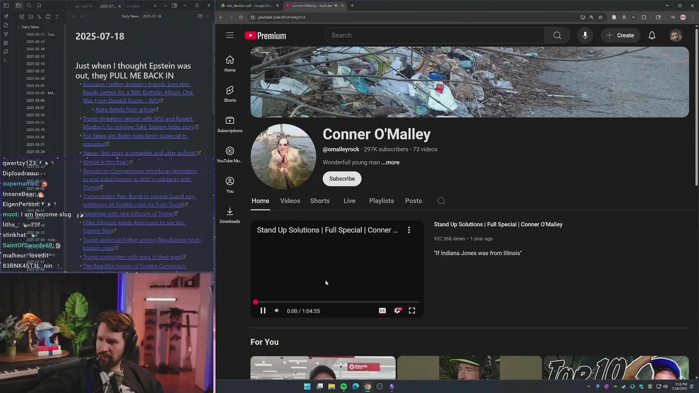Screen dimensions: 699x393
Task: Go to YouTube Home in the sidebar
Action: click(x=230, y=63)
